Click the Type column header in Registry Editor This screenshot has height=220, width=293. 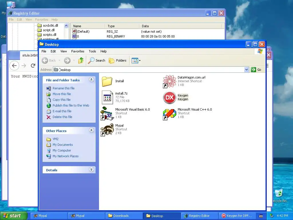coord(122,26)
